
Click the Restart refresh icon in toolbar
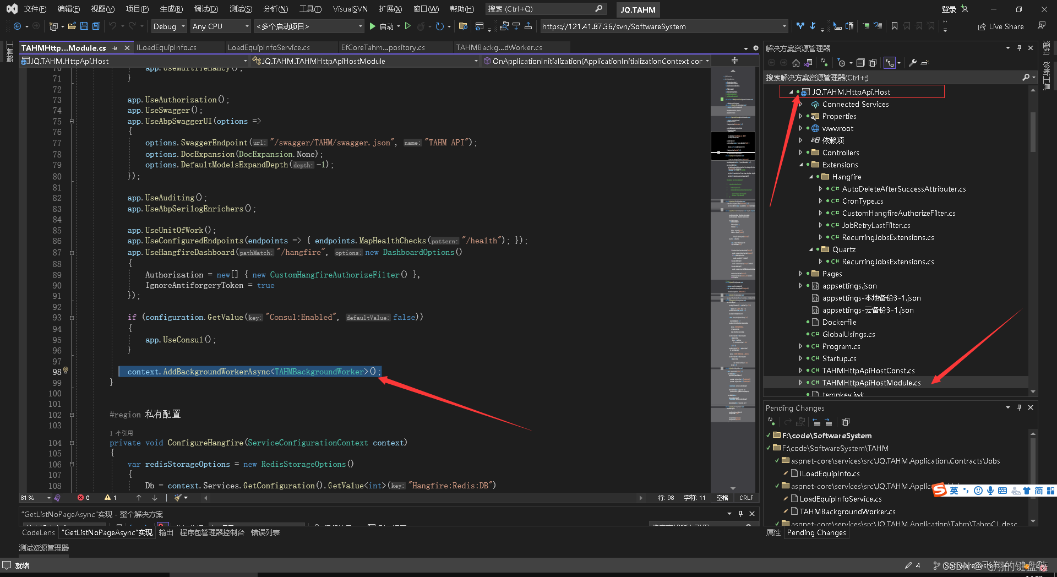coord(439,26)
